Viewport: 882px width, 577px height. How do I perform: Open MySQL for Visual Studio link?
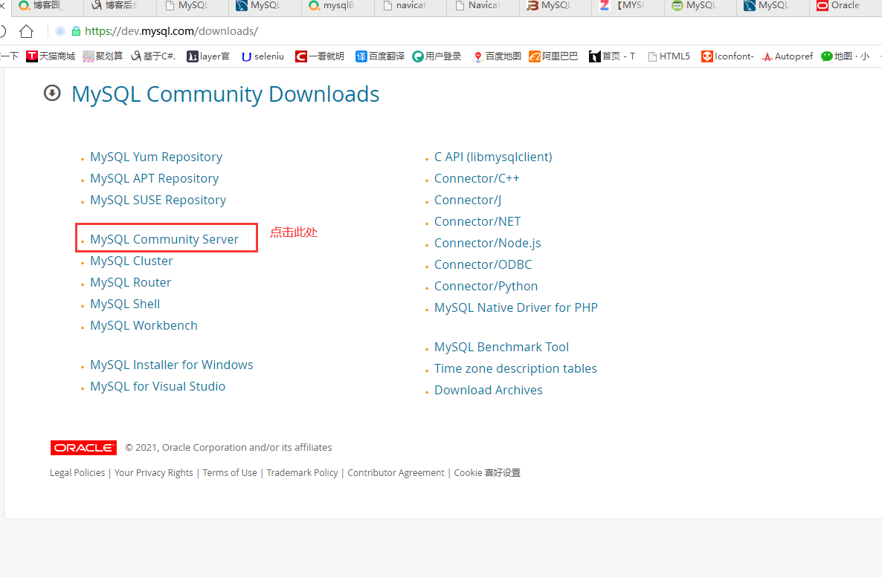[158, 387]
